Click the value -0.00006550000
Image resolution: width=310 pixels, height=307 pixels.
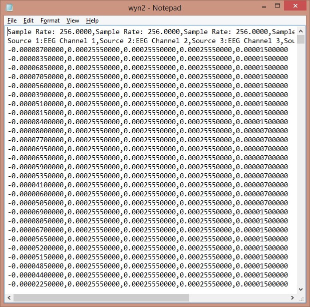tap(36, 158)
